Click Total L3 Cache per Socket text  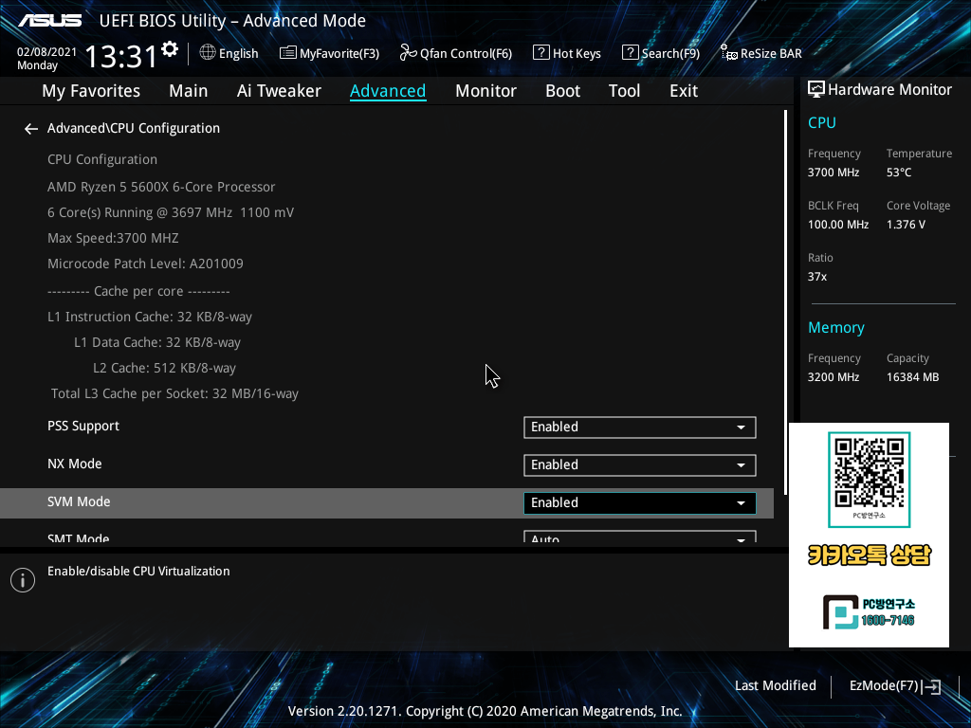(174, 393)
